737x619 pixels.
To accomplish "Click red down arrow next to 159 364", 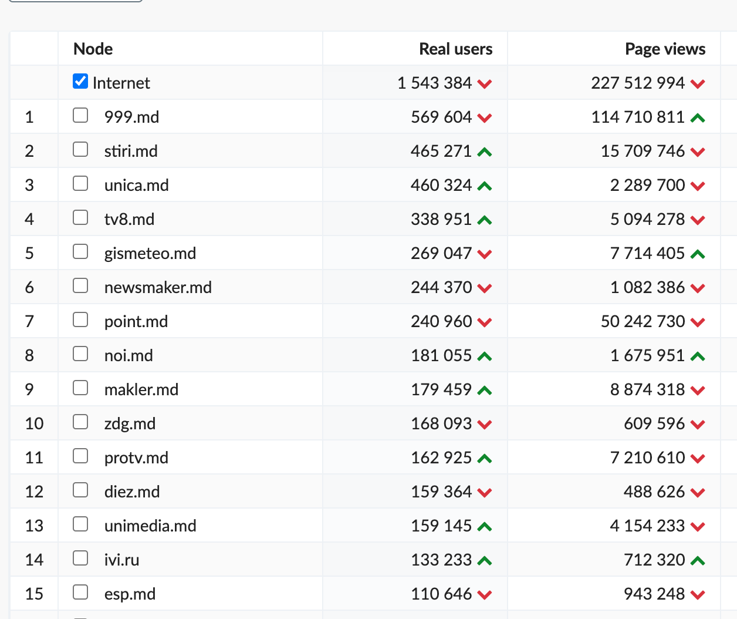I will (485, 493).
